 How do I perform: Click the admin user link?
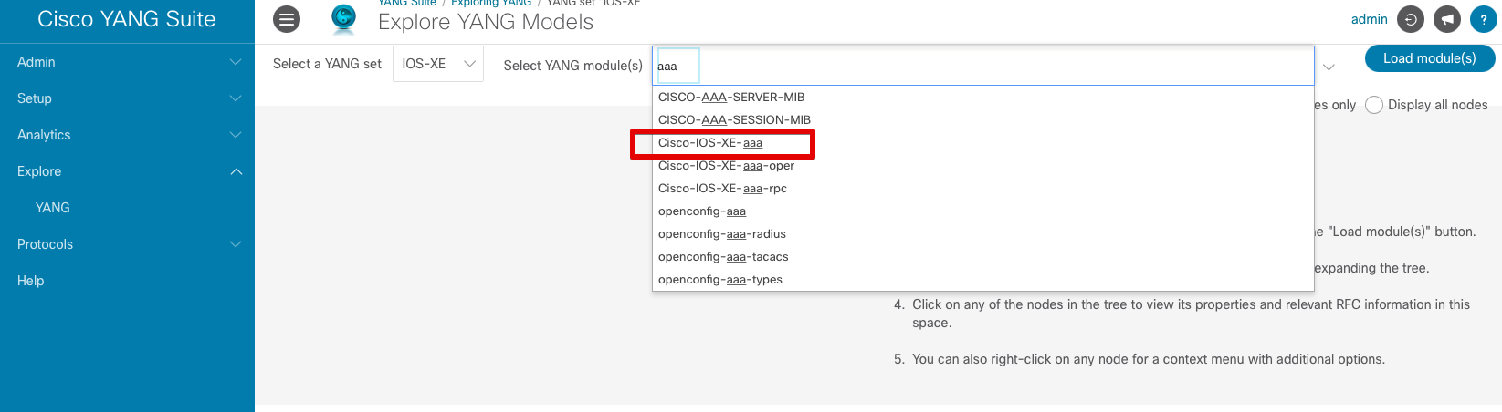point(1369,19)
